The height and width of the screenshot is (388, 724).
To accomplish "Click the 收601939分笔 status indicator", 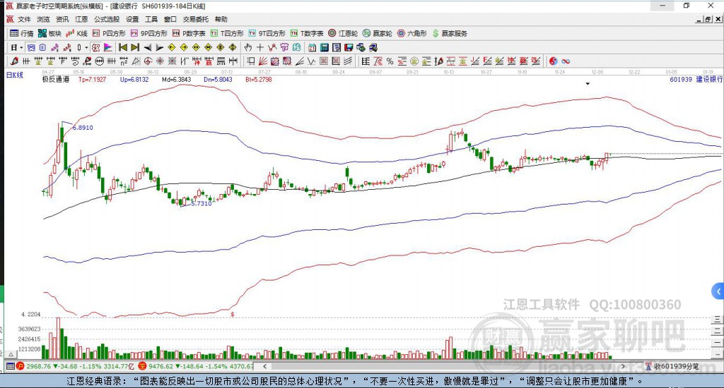I will (x=672, y=366).
